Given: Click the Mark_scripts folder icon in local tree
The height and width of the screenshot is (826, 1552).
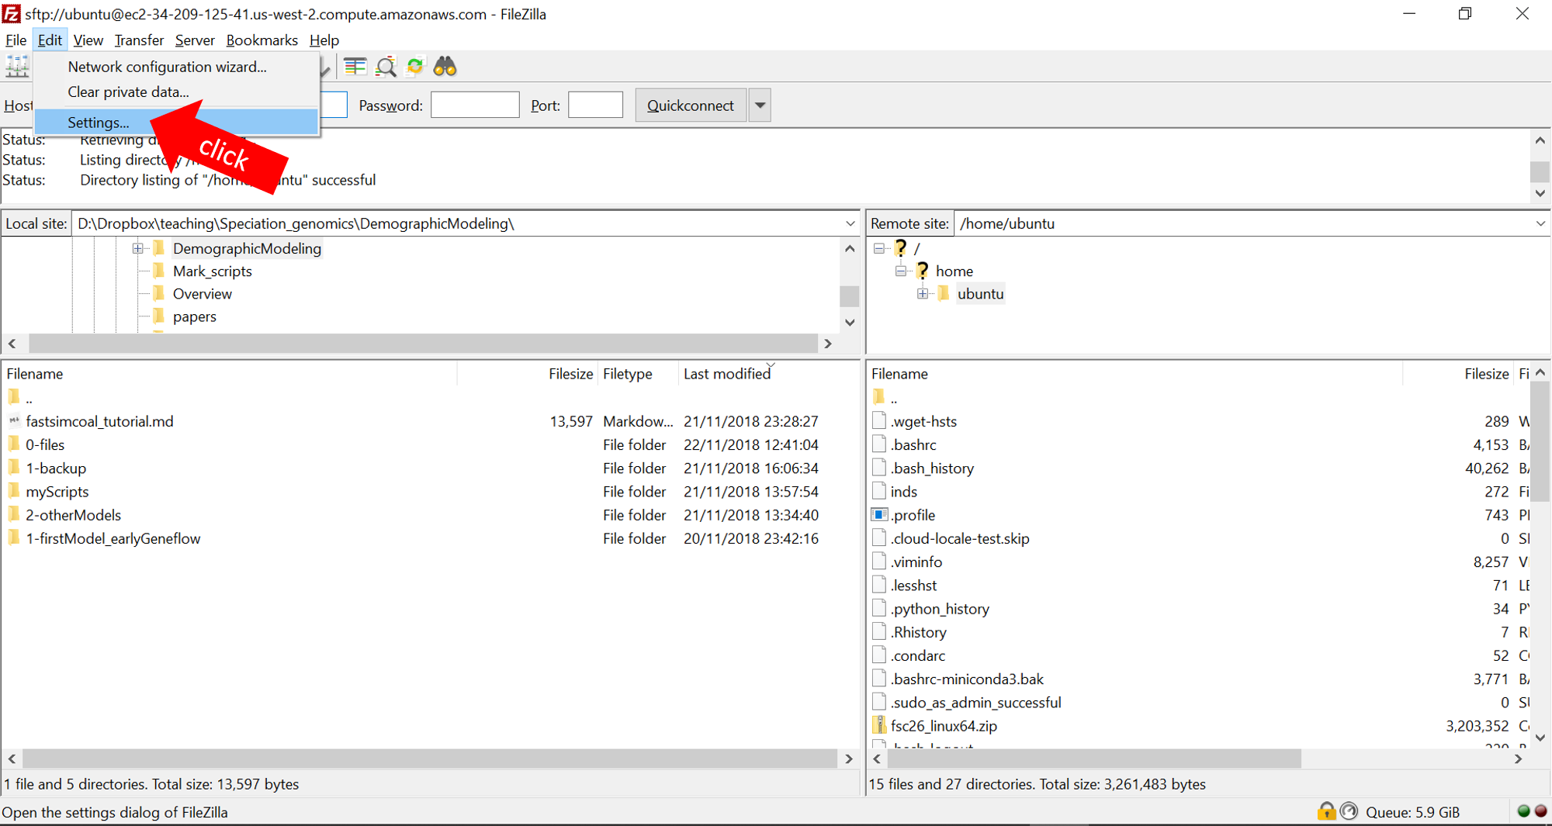Looking at the screenshot, I should 159,270.
